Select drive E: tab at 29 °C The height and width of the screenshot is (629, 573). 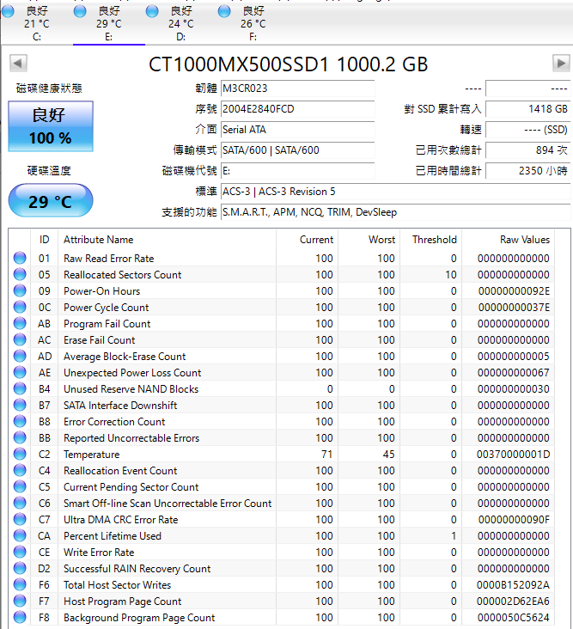tap(108, 23)
